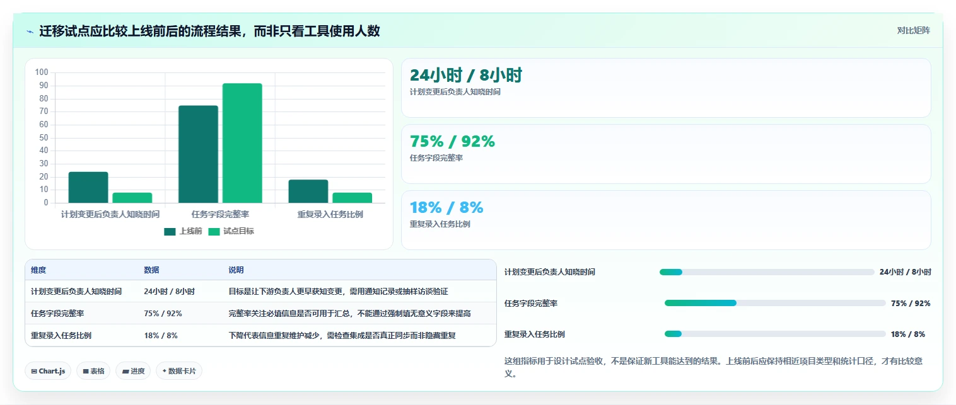Viewport: 956px width, 405px height.
Task: Click the 计划变更后负责人知晓时间 progress bar
Action: (x=767, y=272)
